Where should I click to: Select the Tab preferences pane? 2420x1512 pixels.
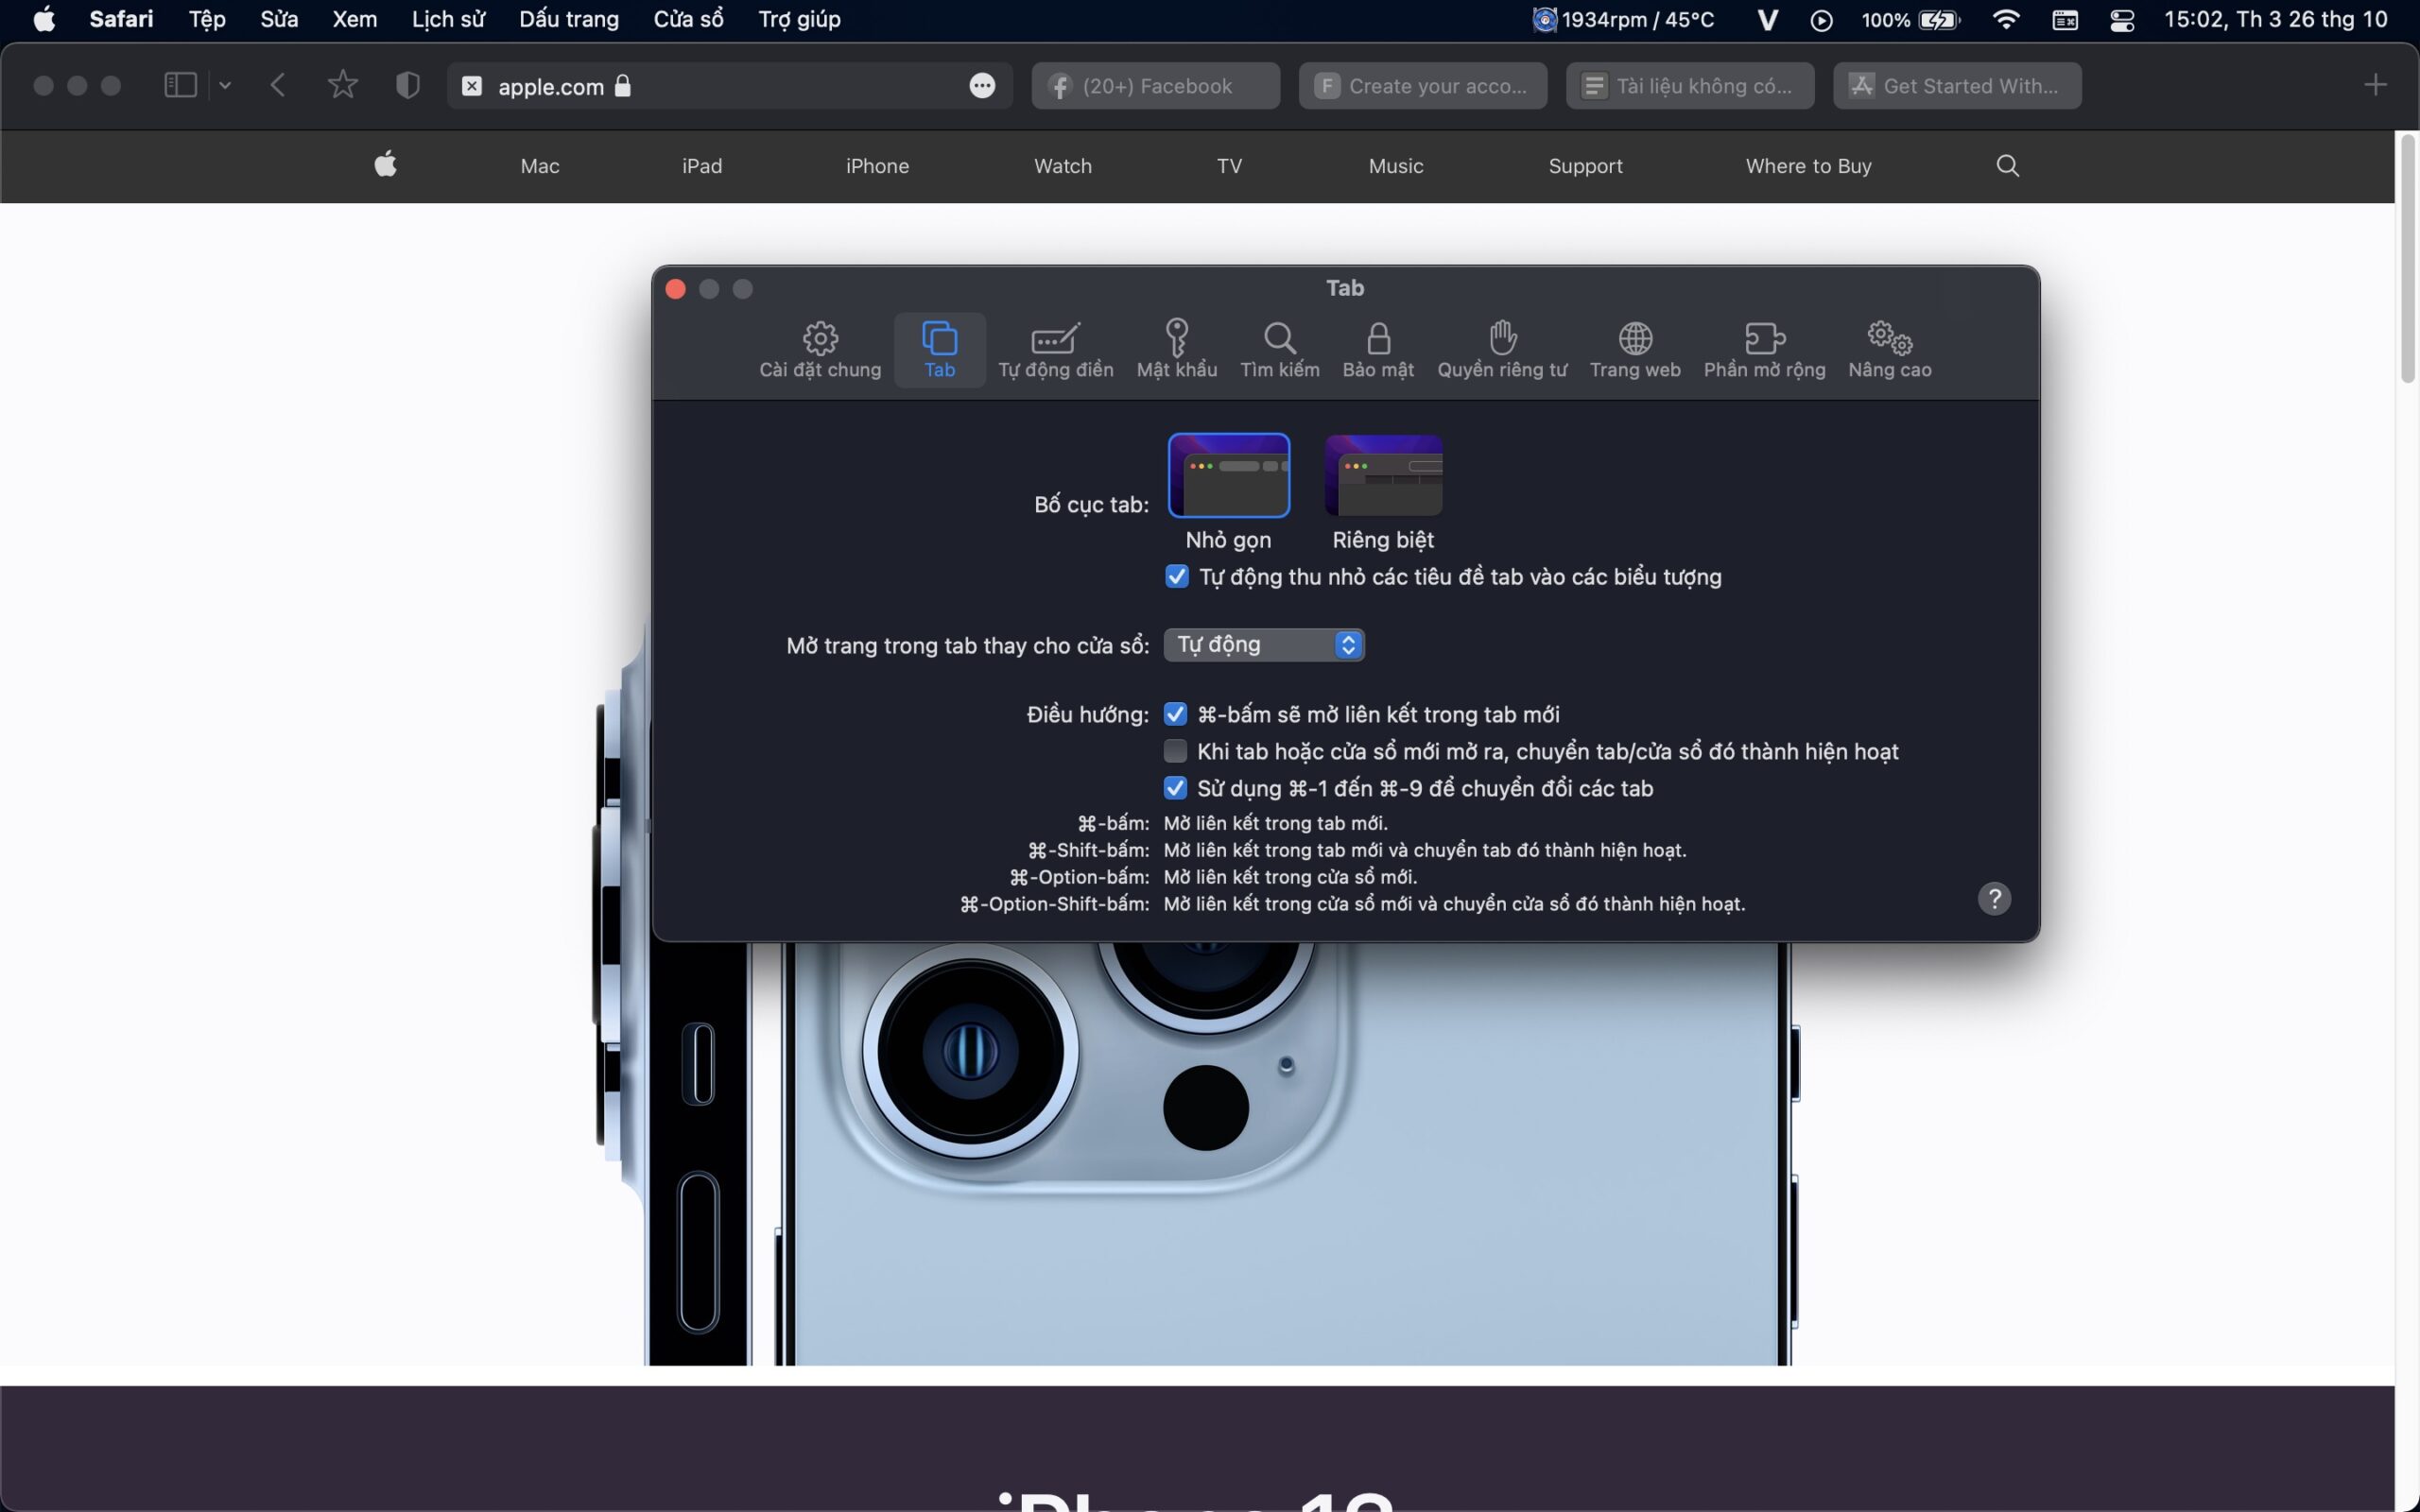939,349
